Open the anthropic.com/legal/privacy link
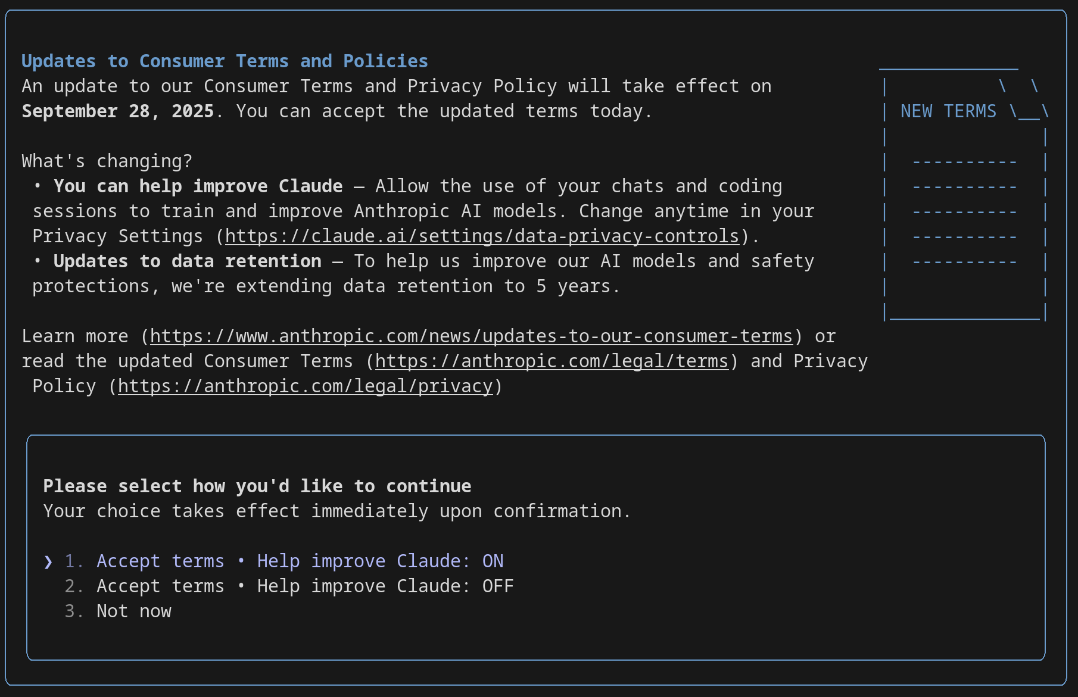This screenshot has width=1078, height=697. (x=306, y=386)
